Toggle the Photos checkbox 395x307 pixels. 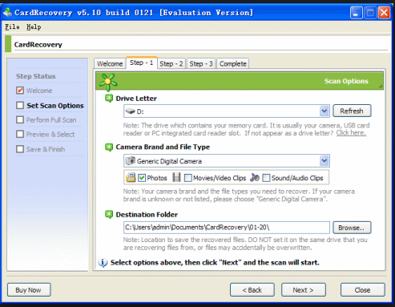click(142, 178)
